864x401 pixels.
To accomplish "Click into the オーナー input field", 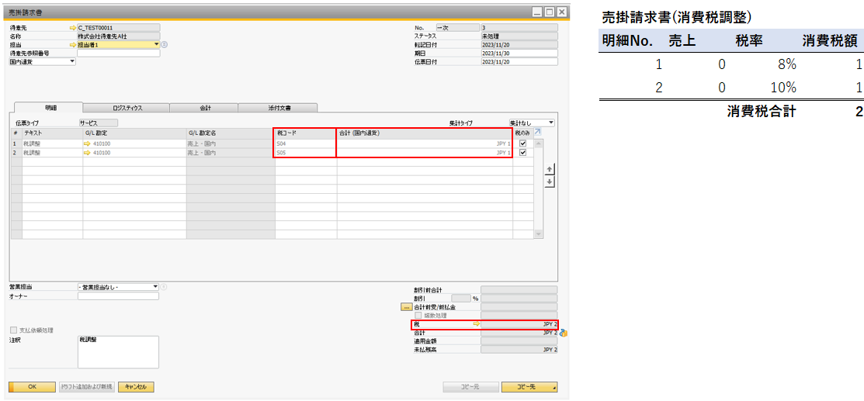I will coord(118,296).
